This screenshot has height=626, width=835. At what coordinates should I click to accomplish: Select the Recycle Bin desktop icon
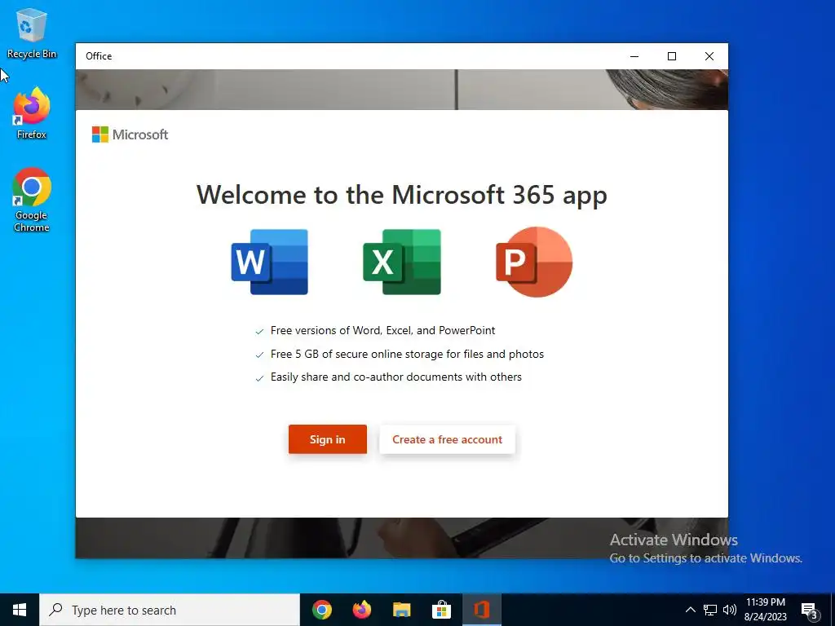[x=32, y=33]
